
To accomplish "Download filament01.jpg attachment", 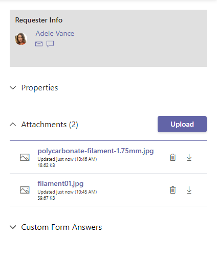I will [189, 190].
